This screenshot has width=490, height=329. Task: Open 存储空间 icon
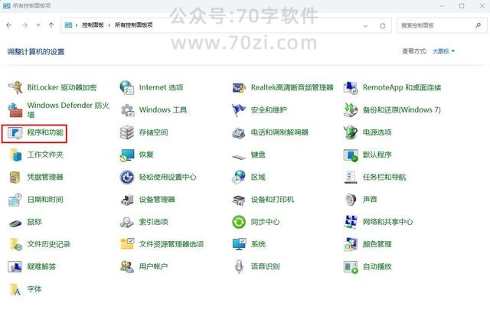click(127, 132)
